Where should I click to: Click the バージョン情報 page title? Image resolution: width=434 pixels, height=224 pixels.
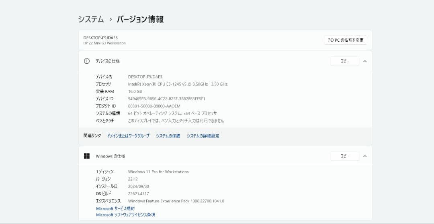(140, 19)
